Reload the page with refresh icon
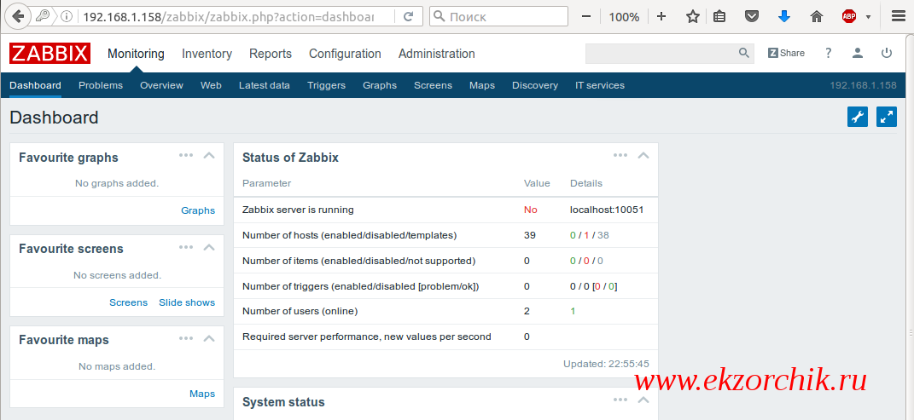This screenshot has width=914, height=420. coord(409,16)
